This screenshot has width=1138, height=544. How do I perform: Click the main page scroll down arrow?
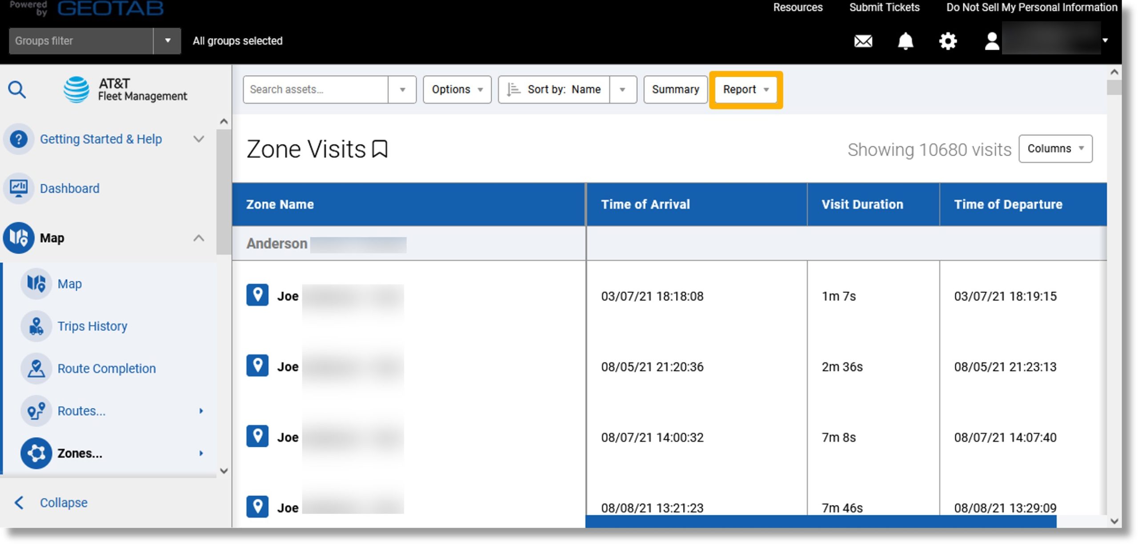[x=1114, y=521]
